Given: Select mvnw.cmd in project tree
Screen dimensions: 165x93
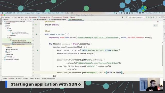Looking at the screenshot, I should 9,55.
